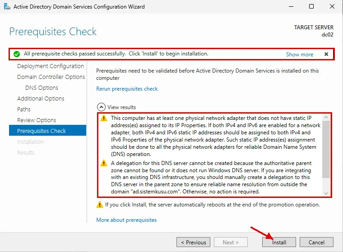Click results scrollbar up arrow

pos(326,117)
